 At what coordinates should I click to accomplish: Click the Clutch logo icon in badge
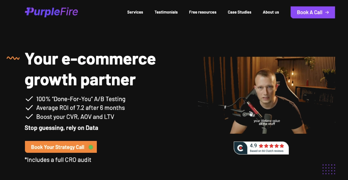pyautogui.click(x=240, y=148)
